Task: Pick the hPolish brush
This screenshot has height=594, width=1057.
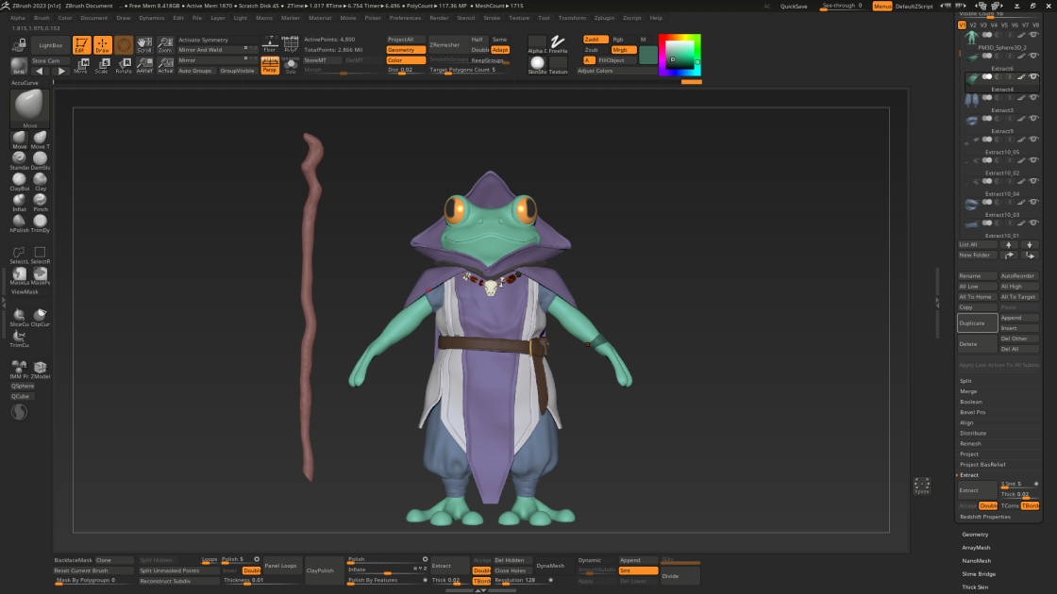Action: point(19,223)
